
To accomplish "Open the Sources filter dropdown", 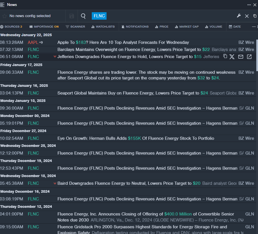I will tap(11, 27).
